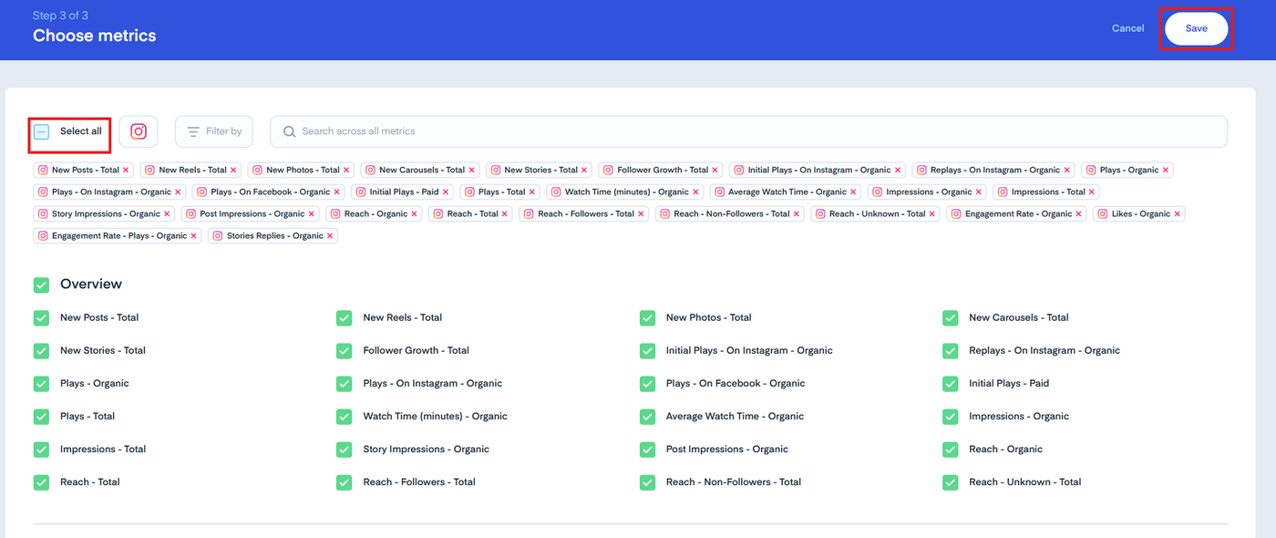Viewport: 1276px width, 538px height.
Task: Remove the New Carousels - Total tag
Action: click(x=471, y=171)
